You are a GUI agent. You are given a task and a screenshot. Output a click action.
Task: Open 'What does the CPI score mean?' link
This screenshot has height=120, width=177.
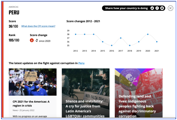click(x=38, y=26)
